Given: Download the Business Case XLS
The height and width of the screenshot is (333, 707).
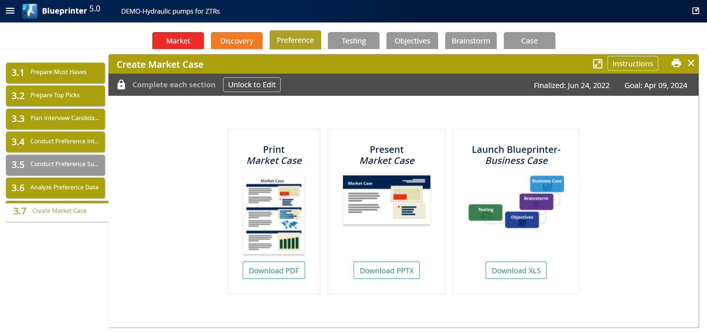Looking at the screenshot, I should click(x=516, y=270).
